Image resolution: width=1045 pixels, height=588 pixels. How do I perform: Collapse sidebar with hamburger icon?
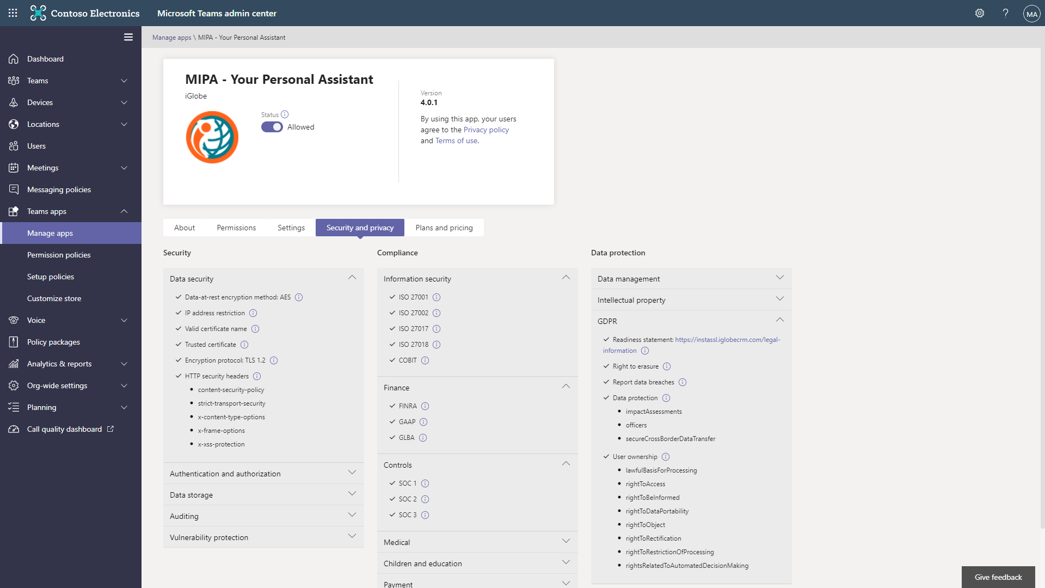click(128, 37)
